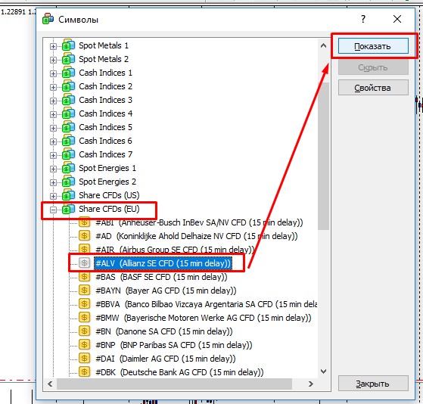Click the Spot Energies 2 folder icon

click(x=68, y=182)
